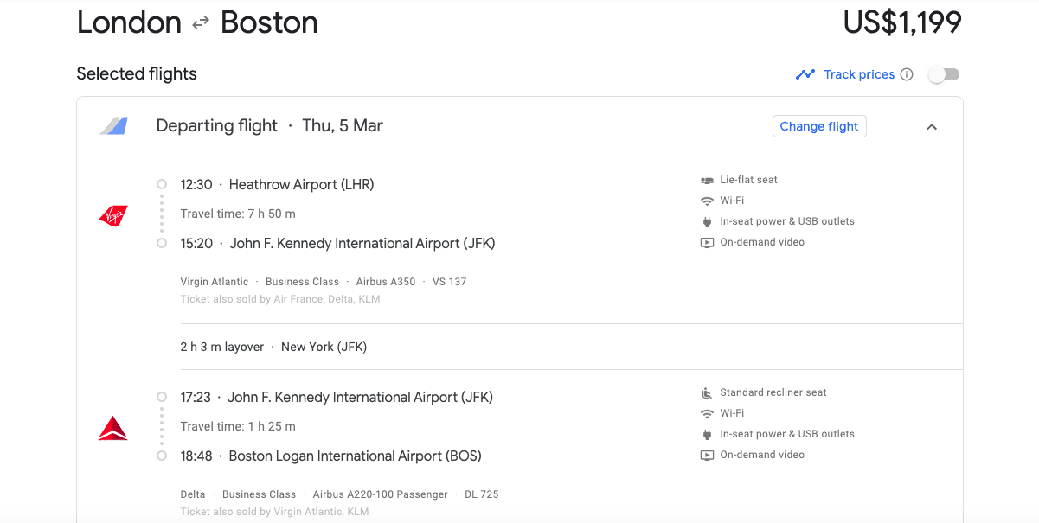Click the Lie-flat seat icon

707,180
